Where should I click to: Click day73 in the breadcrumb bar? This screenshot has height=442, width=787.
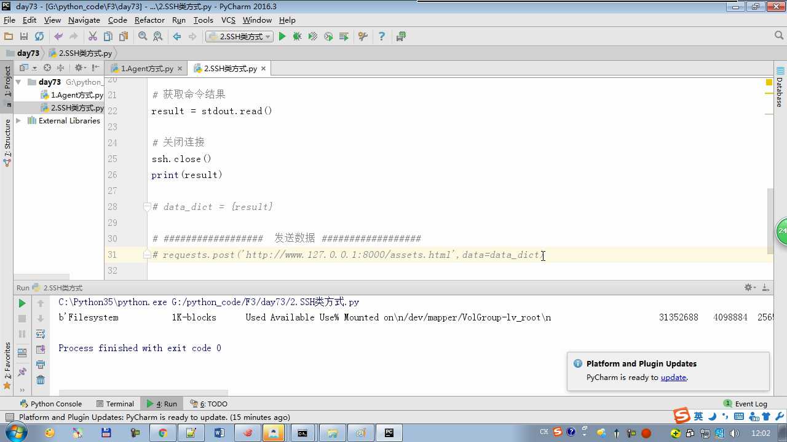click(22, 53)
